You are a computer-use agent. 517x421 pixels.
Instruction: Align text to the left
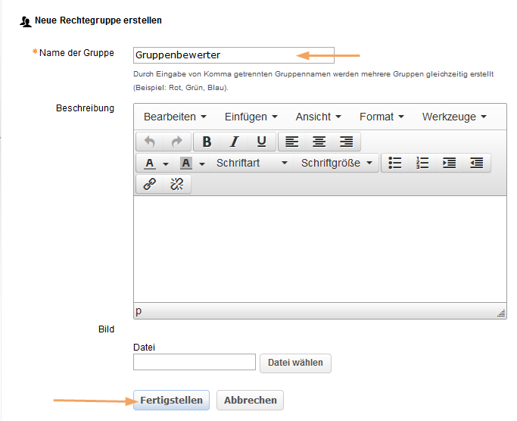(292, 142)
